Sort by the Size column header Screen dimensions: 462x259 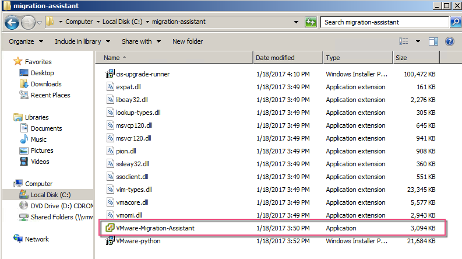coord(416,58)
